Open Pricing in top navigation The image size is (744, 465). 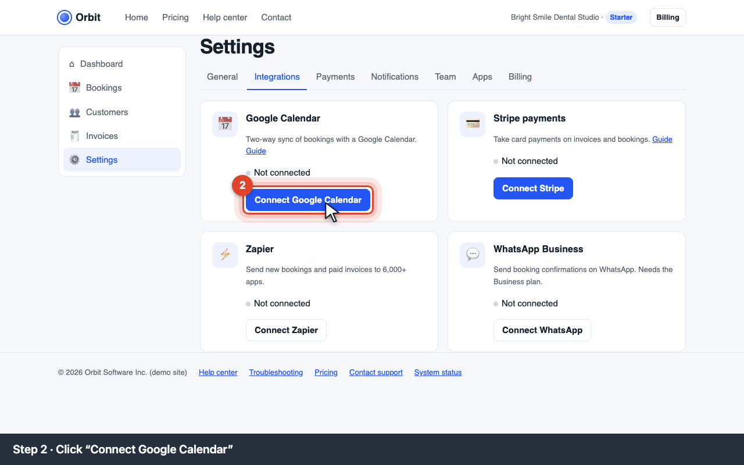pyautogui.click(x=176, y=17)
